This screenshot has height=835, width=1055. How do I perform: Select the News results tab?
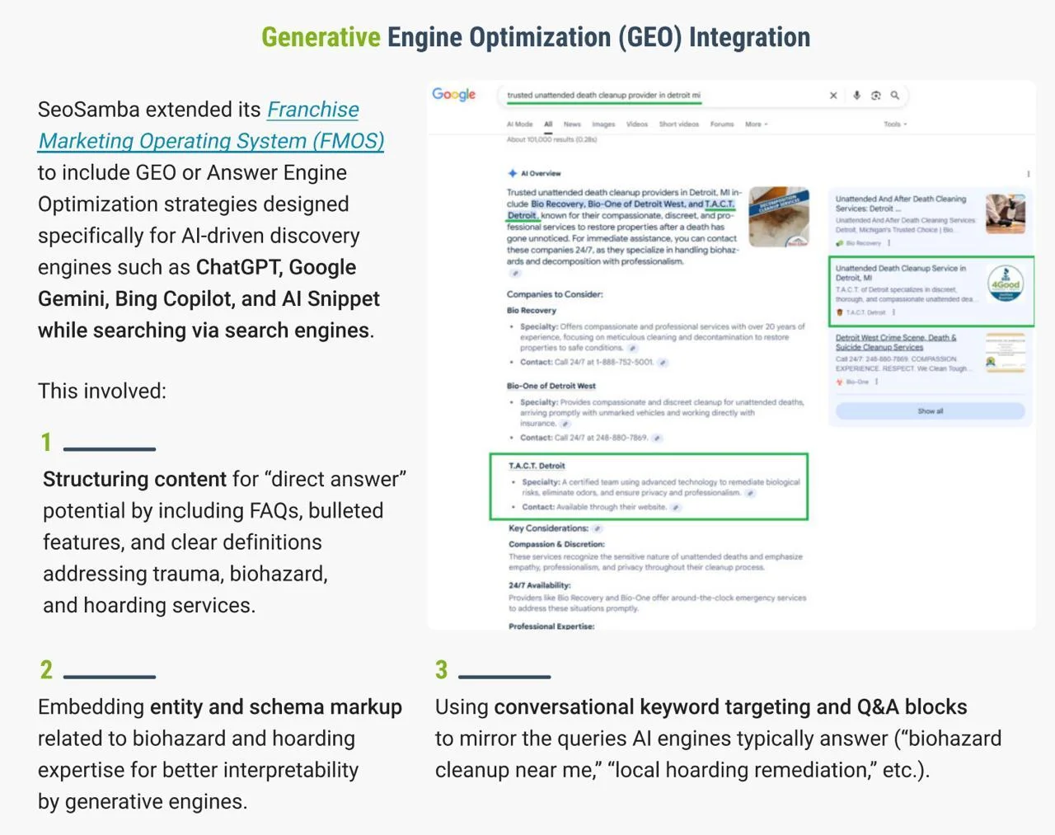point(572,124)
